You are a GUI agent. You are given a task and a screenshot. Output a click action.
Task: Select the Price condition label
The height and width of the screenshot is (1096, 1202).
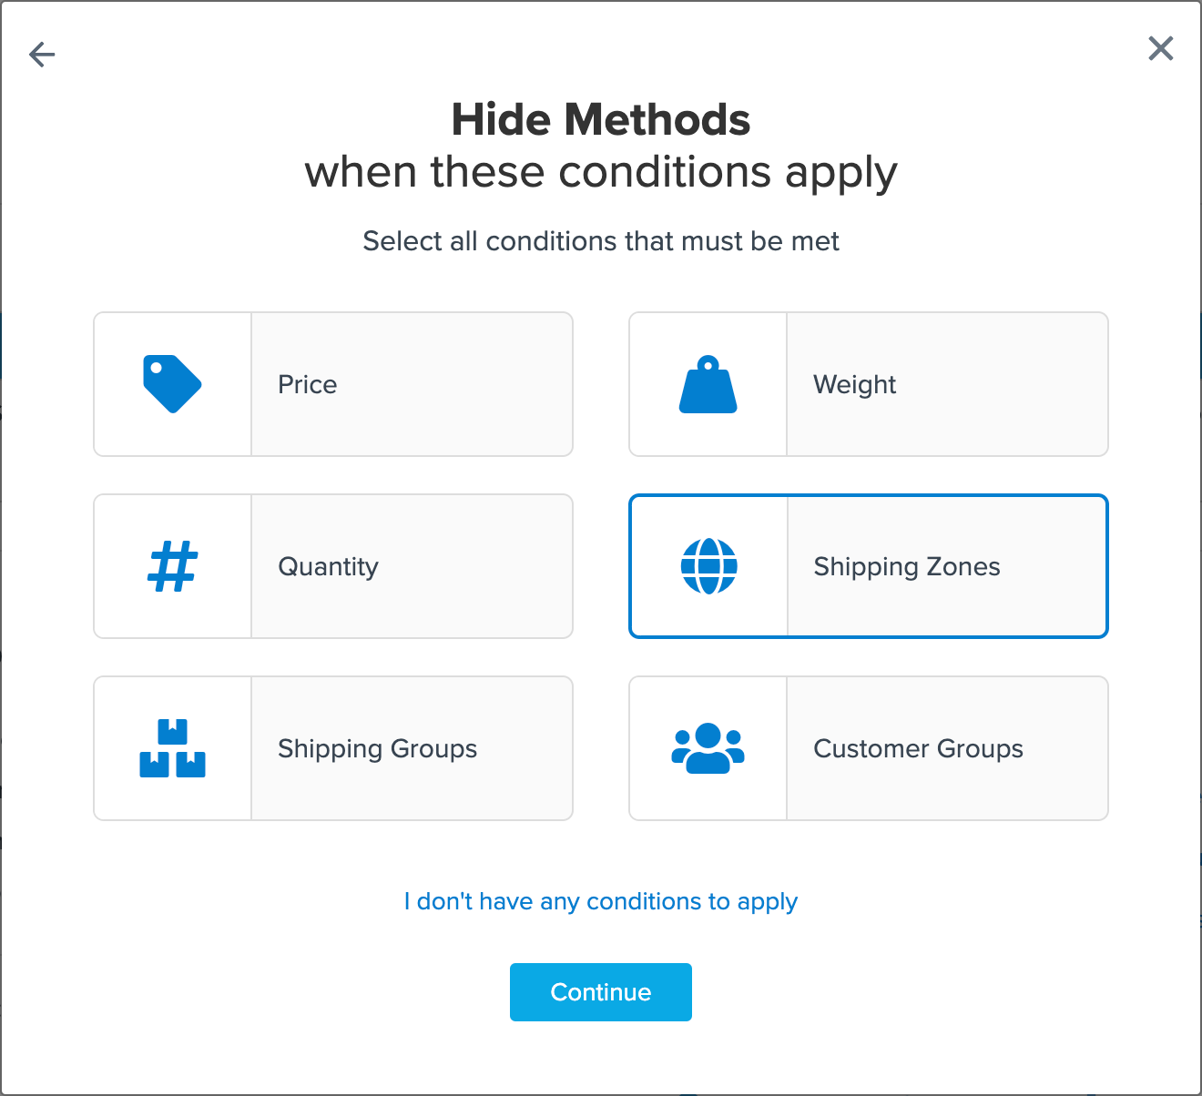307,384
